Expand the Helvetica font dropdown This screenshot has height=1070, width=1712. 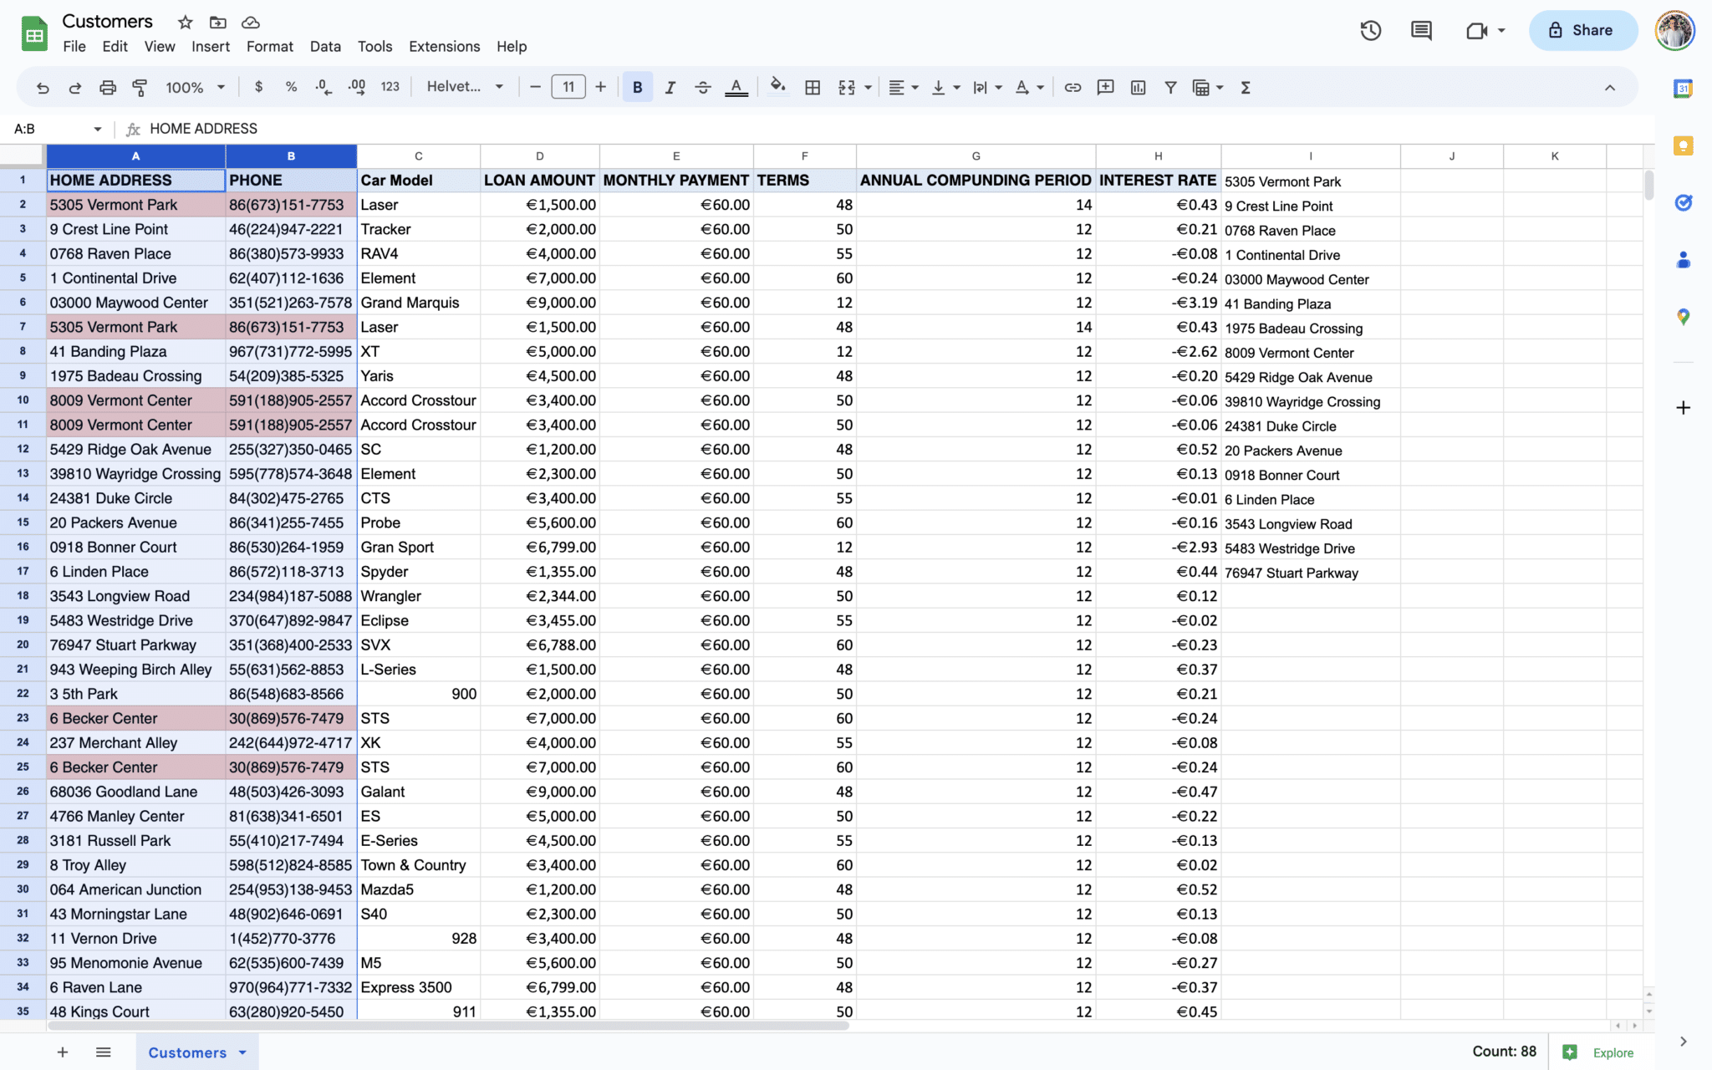[x=465, y=87]
